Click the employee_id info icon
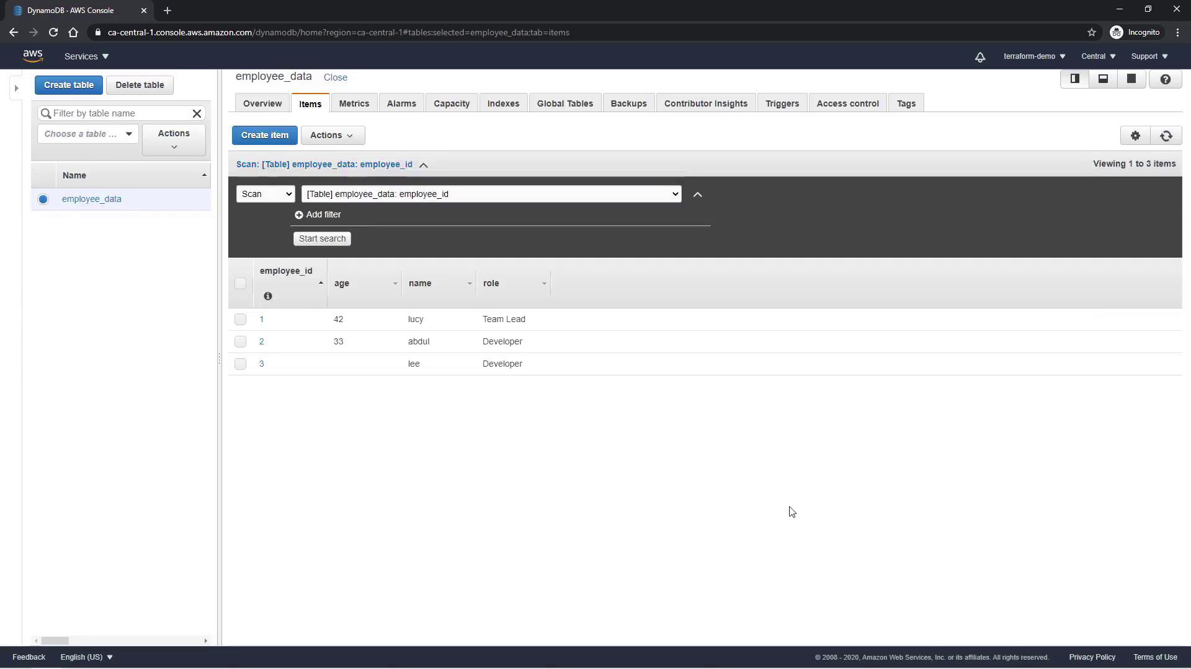 pos(268,297)
